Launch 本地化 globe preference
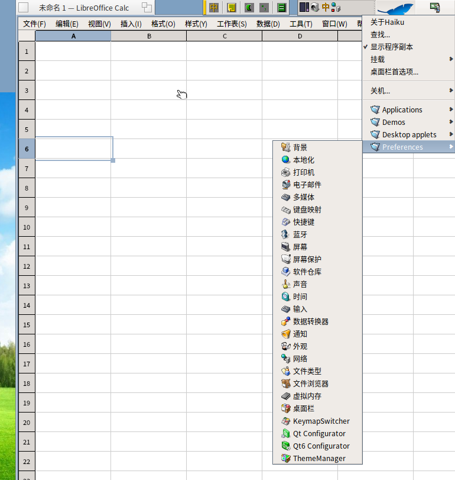 (x=317, y=160)
